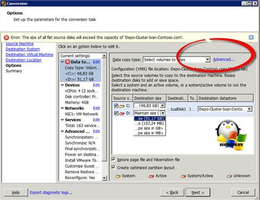Click the System legend icon
Screen dimensions: 260x200
coord(118,176)
